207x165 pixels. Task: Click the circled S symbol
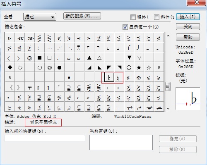coord(30,58)
